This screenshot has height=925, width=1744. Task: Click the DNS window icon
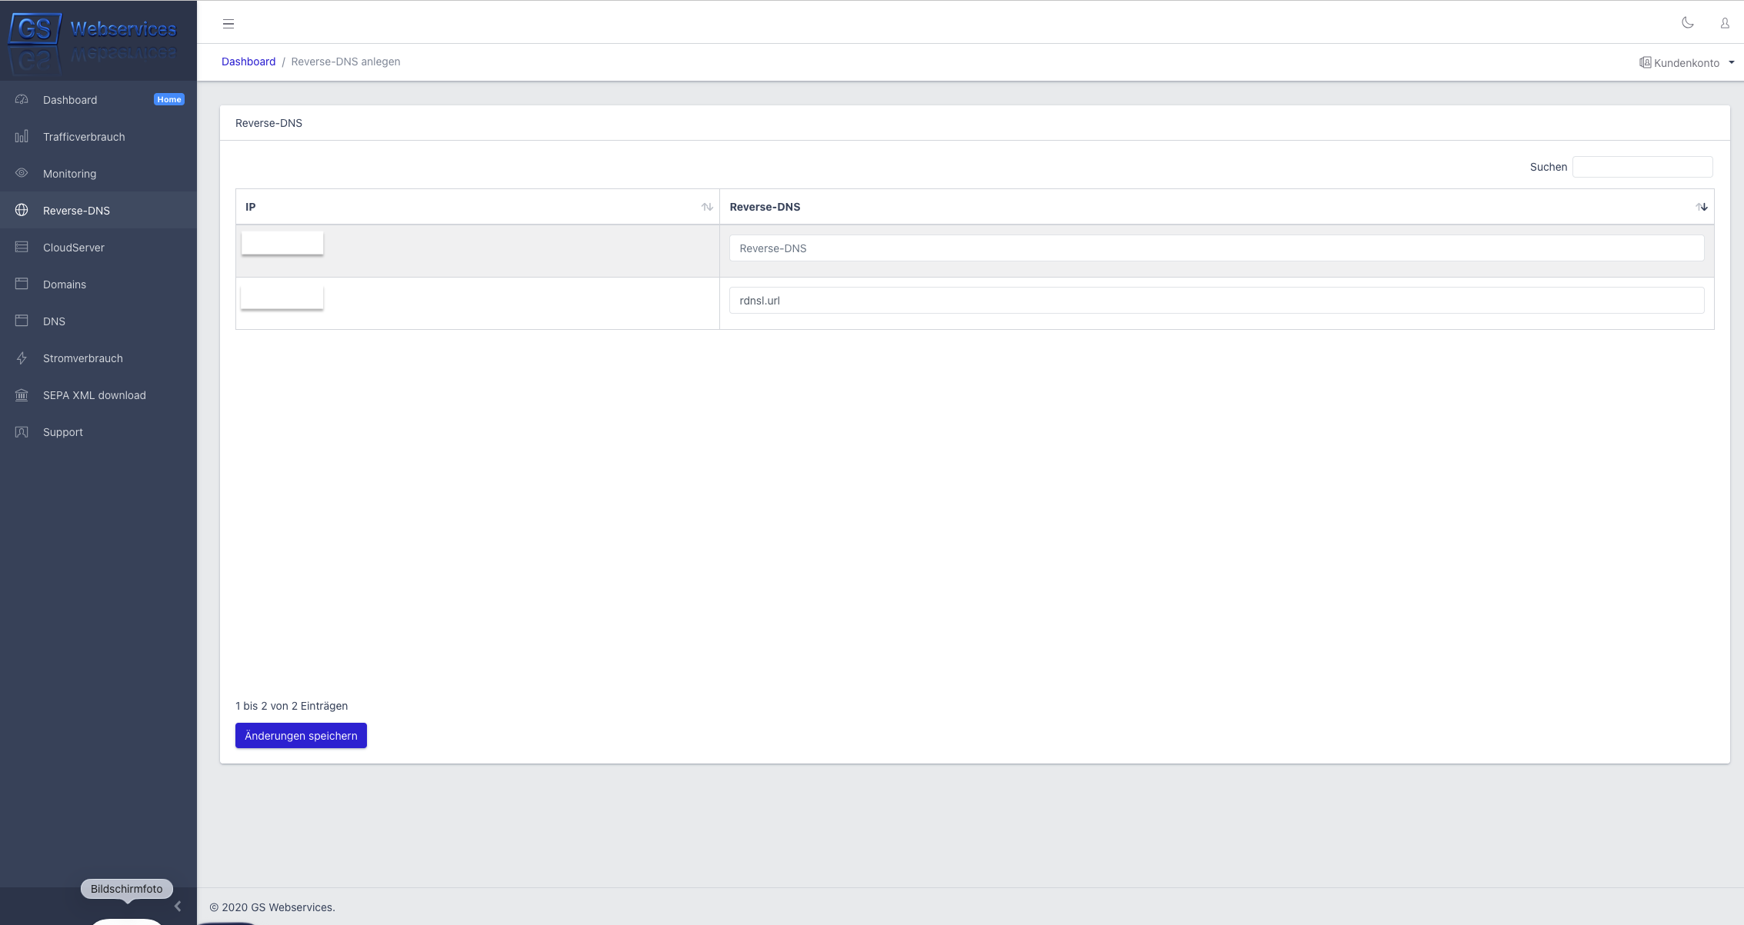[x=22, y=321]
